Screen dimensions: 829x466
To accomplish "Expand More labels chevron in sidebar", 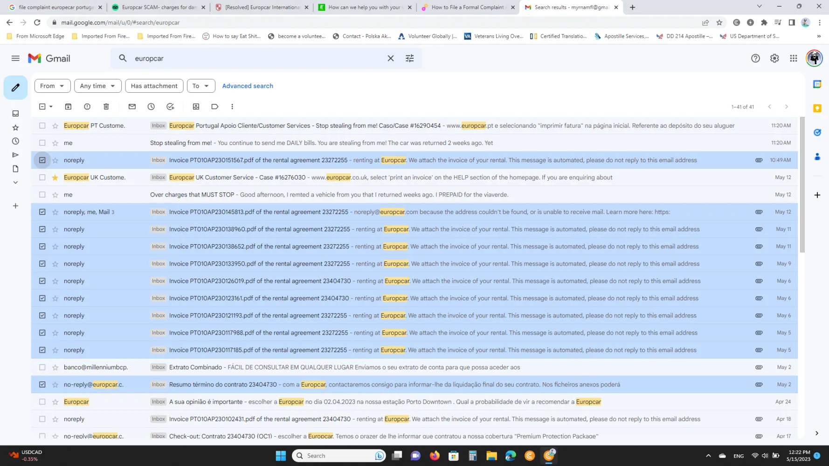I will (15, 182).
